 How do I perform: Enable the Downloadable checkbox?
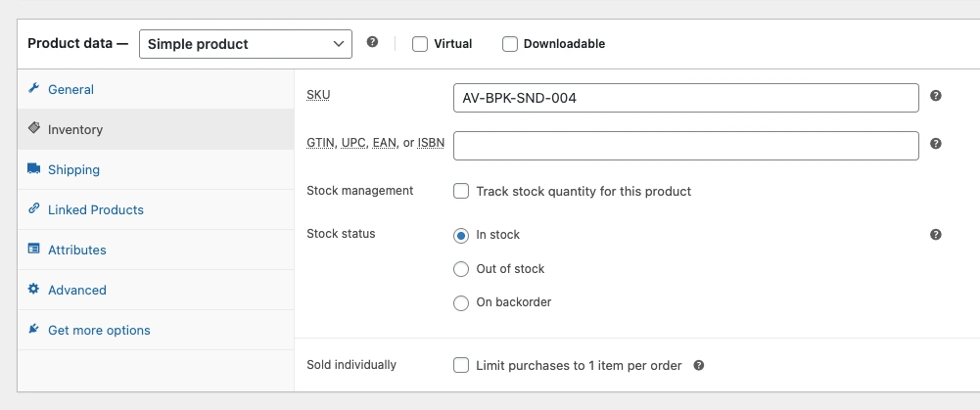pos(510,44)
